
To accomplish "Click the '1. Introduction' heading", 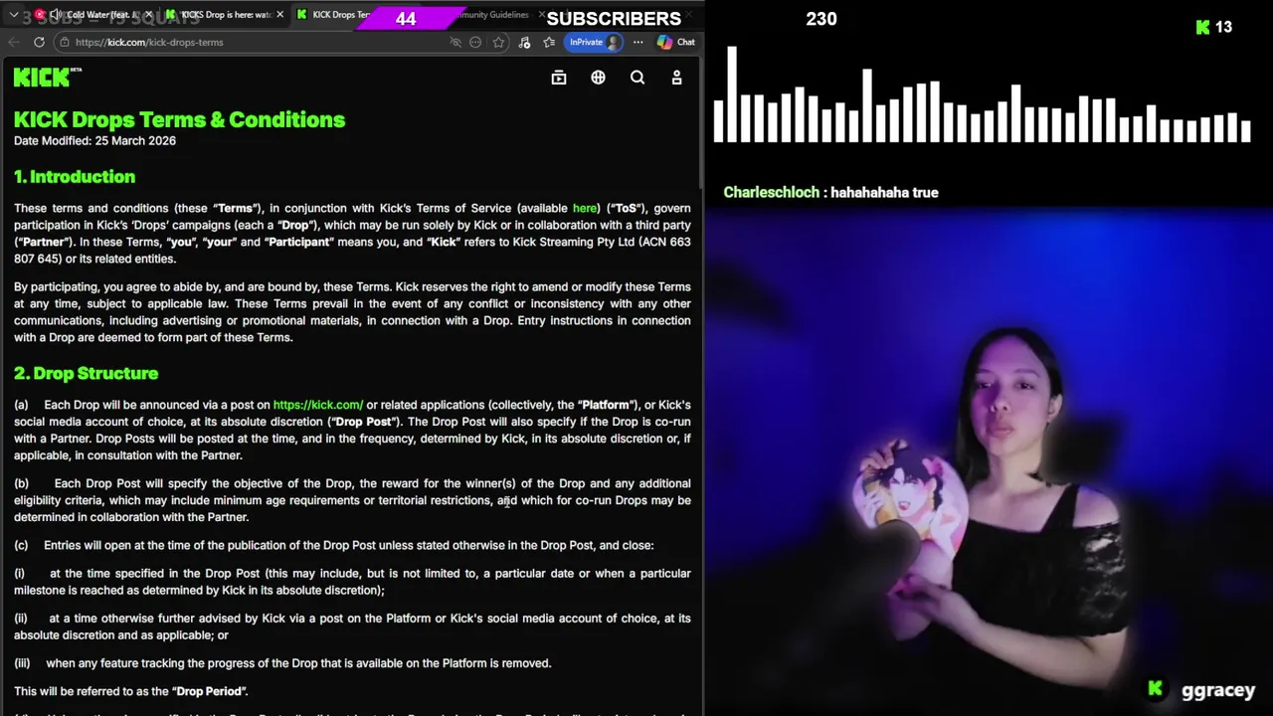I will [75, 177].
